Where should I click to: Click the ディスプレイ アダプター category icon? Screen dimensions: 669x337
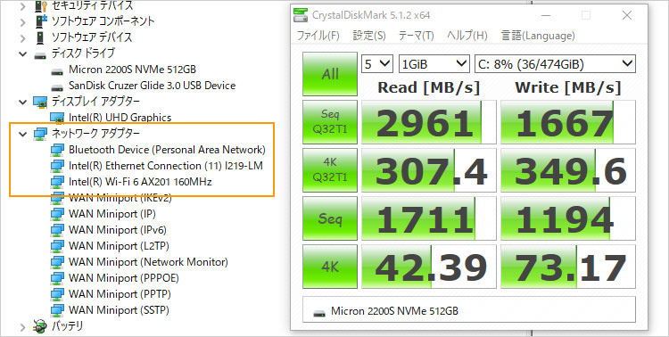point(40,102)
